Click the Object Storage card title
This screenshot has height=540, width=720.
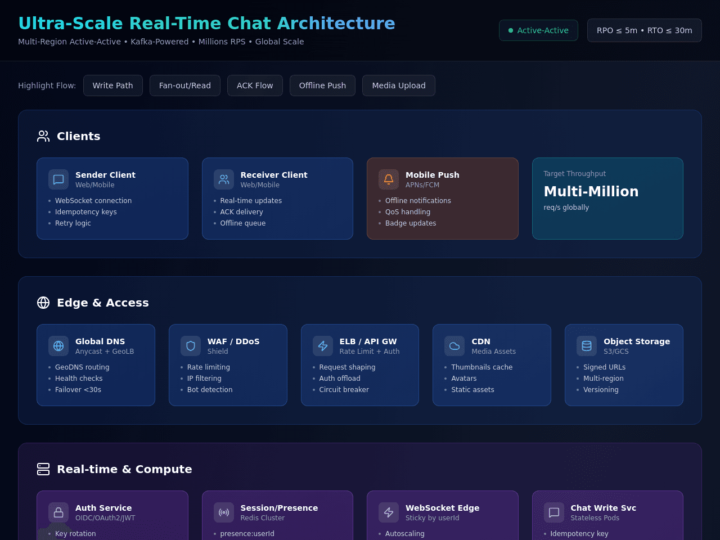click(x=637, y=341)
